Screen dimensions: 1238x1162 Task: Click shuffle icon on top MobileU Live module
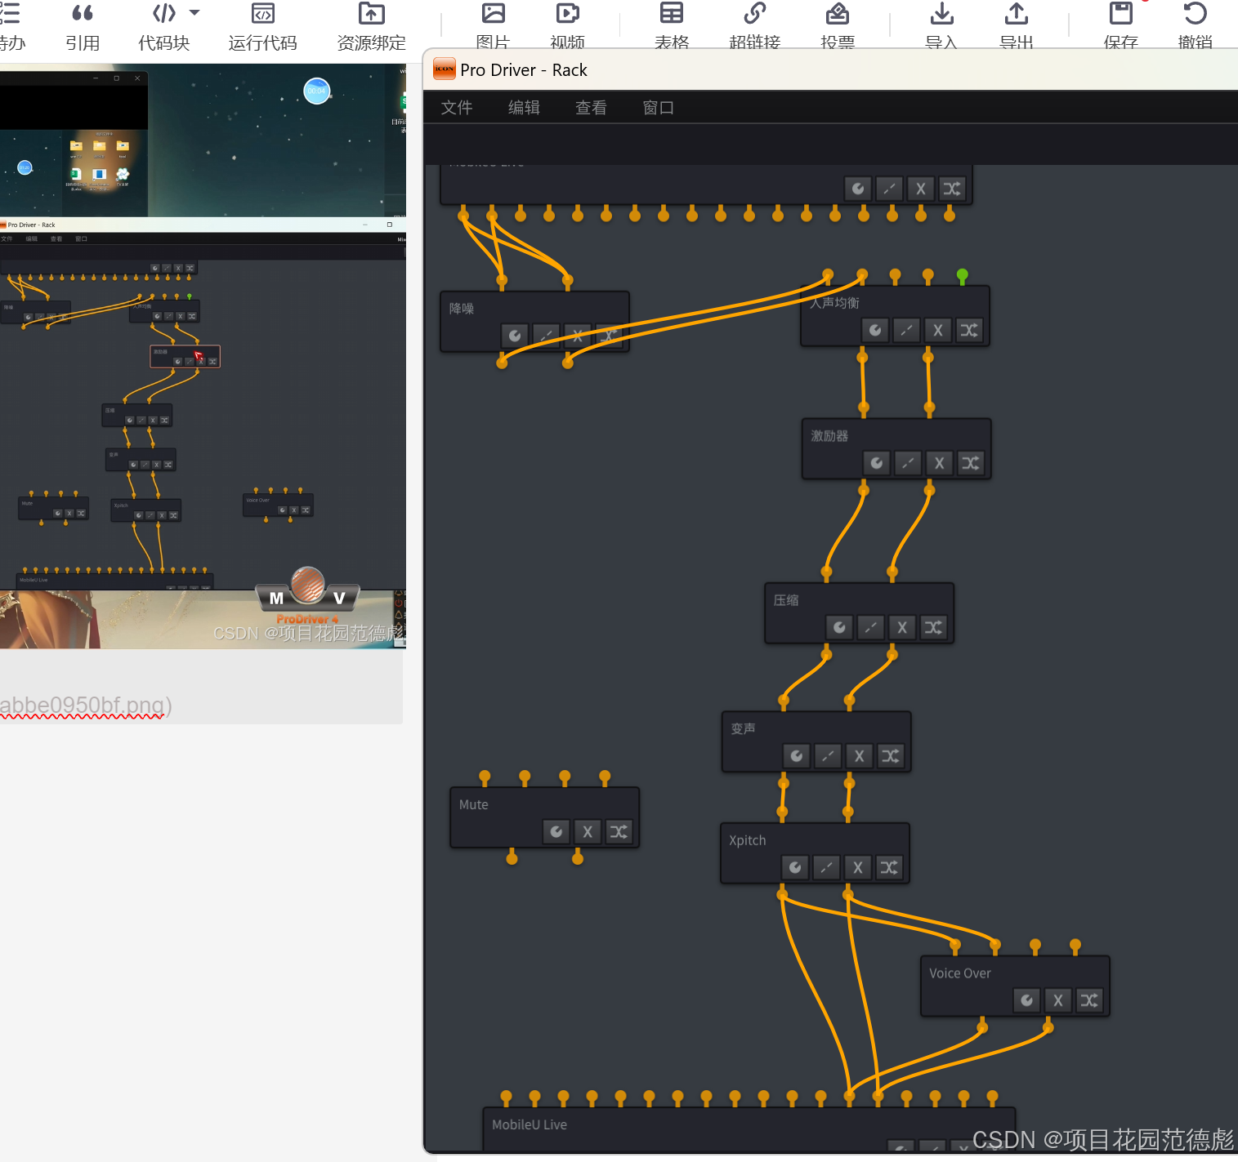(952, 189)
